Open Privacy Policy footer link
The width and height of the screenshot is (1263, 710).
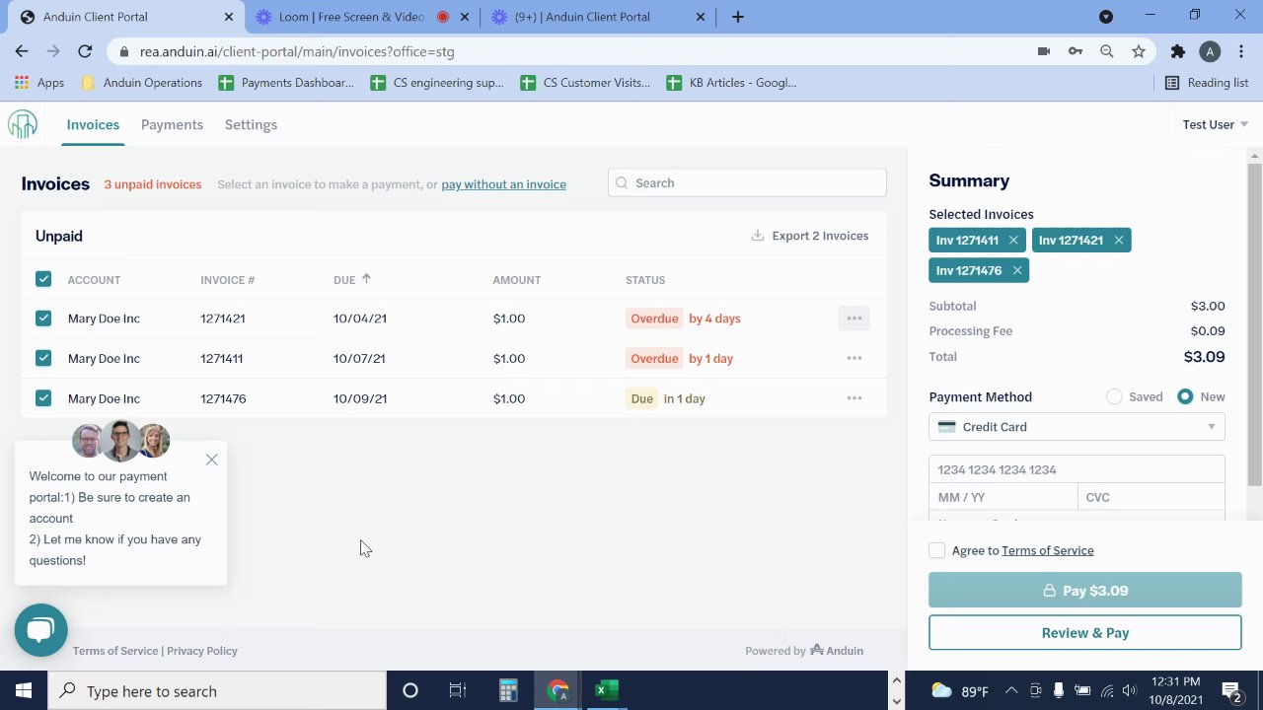202,651
